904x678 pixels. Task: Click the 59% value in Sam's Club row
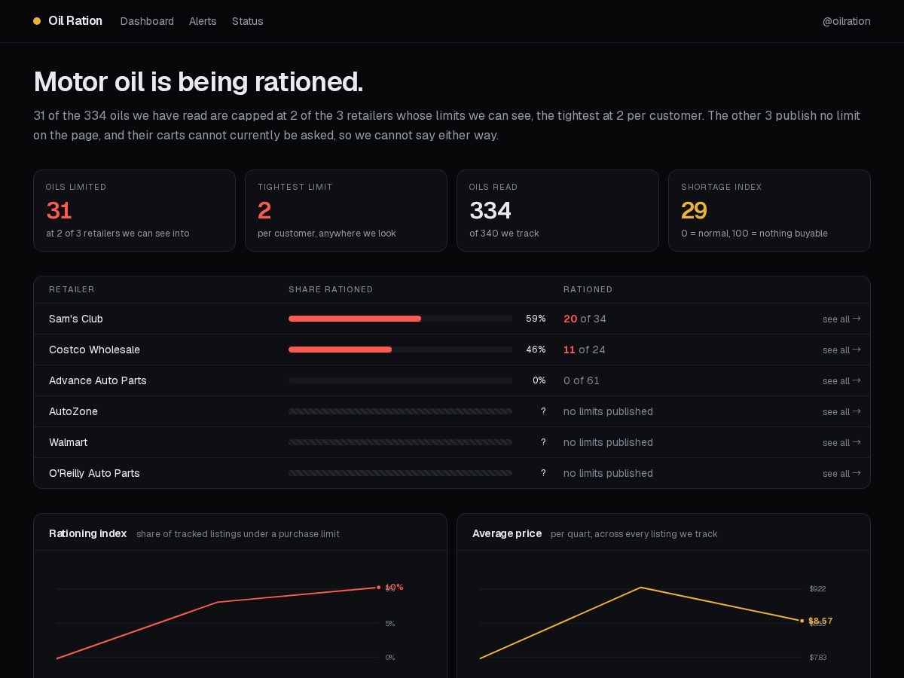[x=536, y=319]
